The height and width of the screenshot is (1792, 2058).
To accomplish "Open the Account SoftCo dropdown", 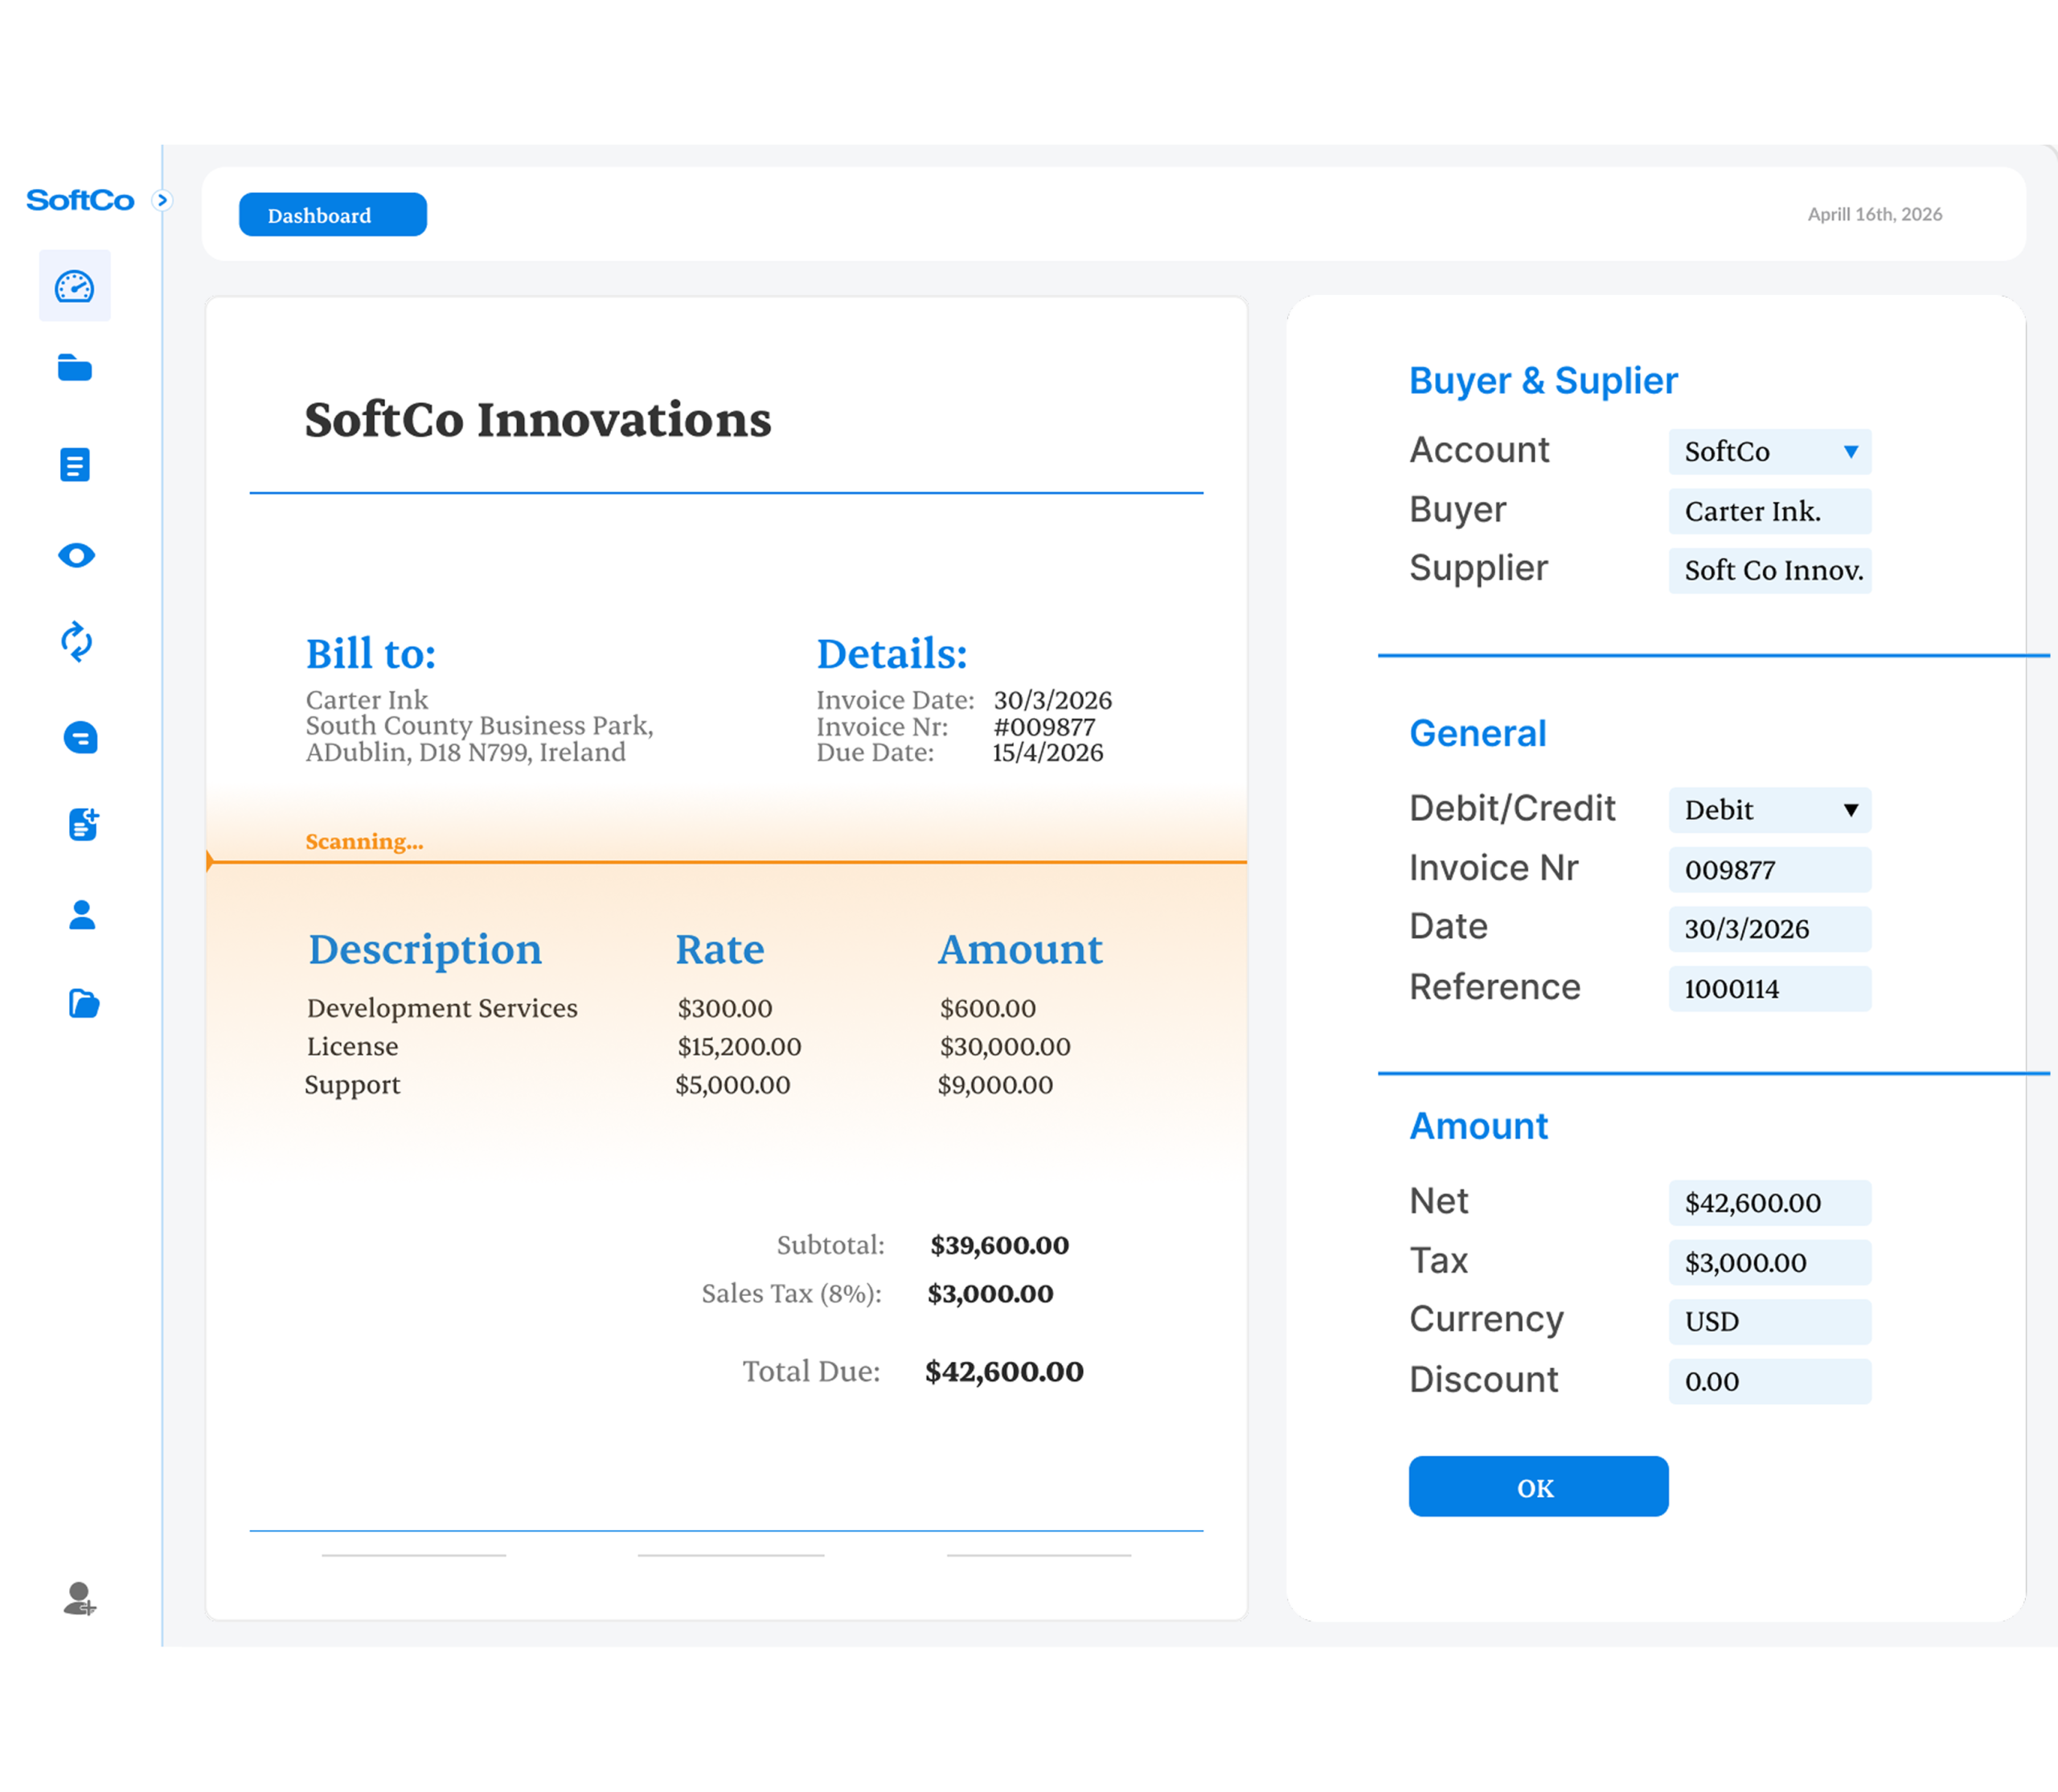I will pos(1769,451).
